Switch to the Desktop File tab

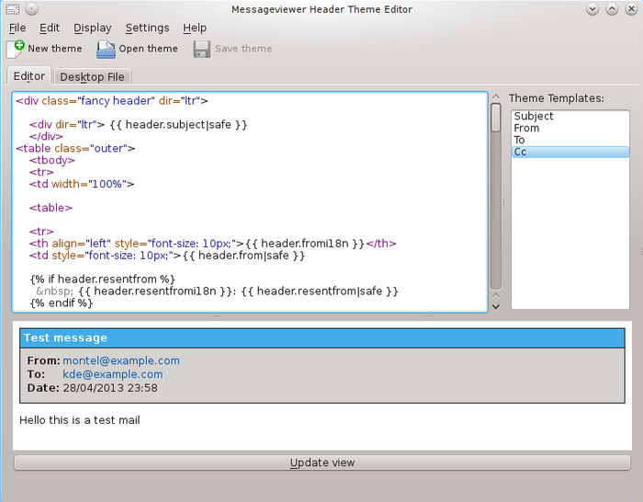coord(93,77)
